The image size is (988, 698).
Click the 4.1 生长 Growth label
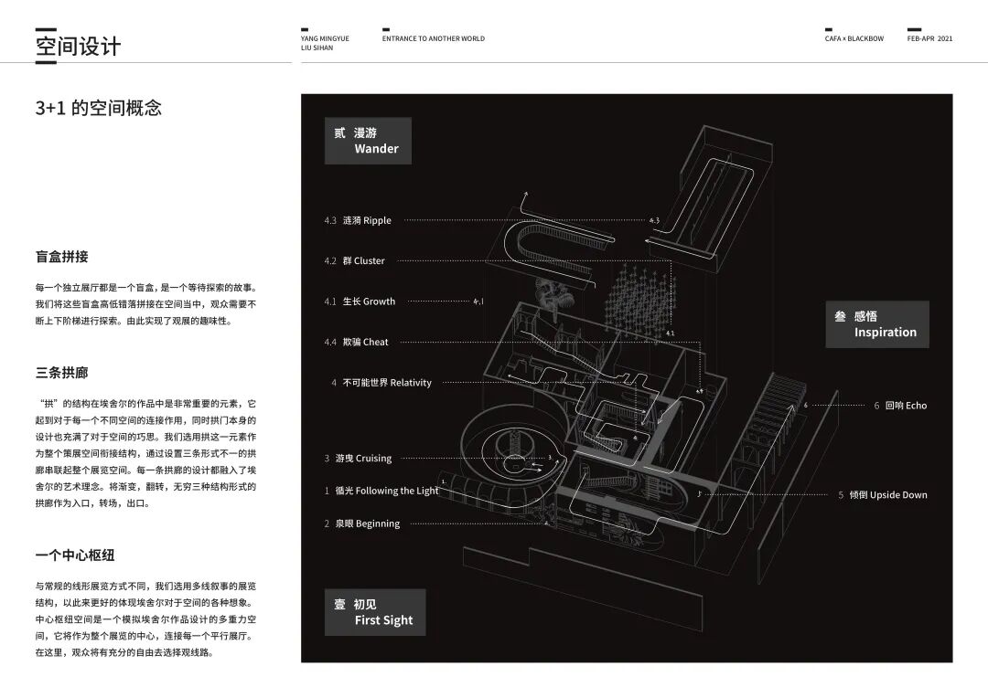tap(360, 301)
